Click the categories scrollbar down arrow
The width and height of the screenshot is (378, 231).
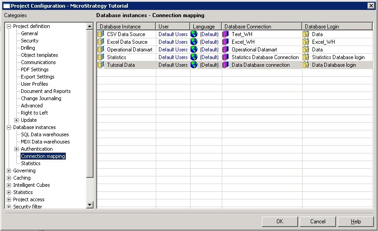click(90, 205)
